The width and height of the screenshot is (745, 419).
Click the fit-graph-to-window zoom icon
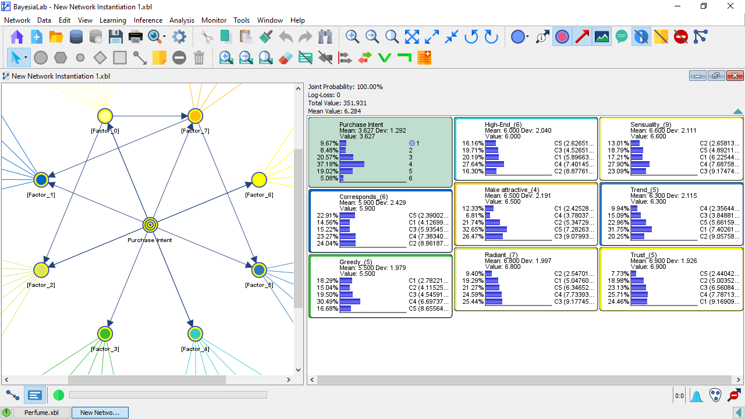pyautogui.click(x=411, y=36)
